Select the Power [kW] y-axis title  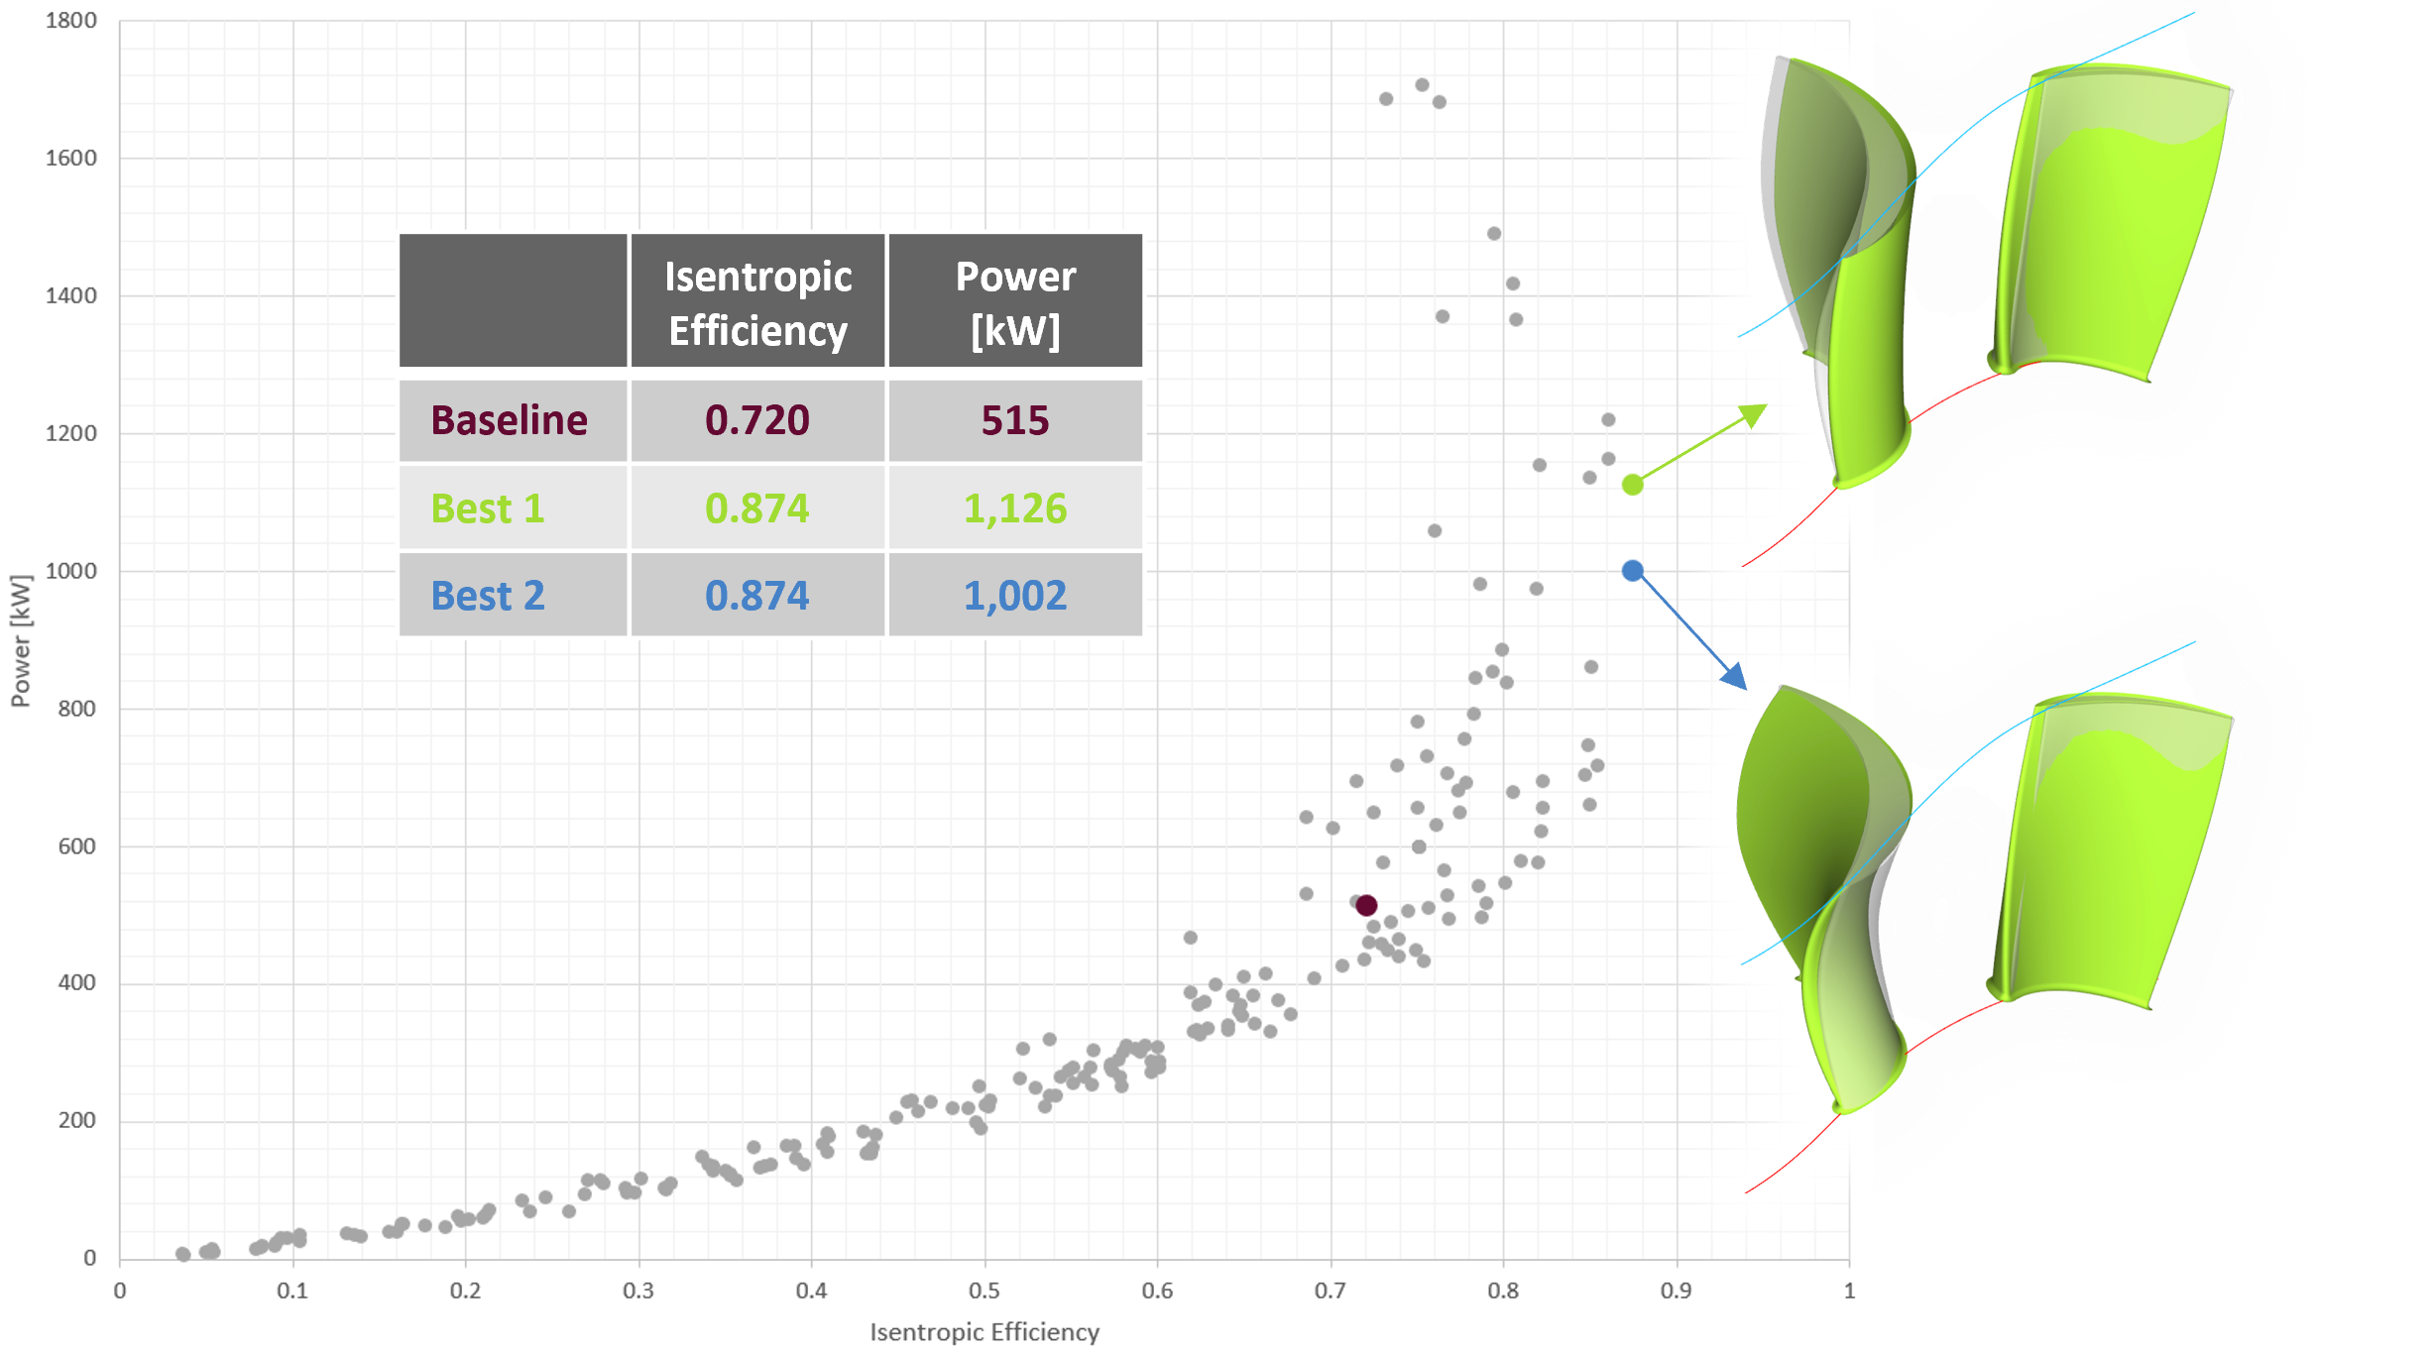pyautogui.click(x=21, y=640)
